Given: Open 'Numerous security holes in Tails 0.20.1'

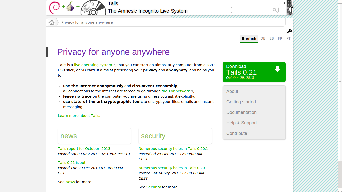Looking at the screenshot, I should pyautogui.click(x=173, y=149).
